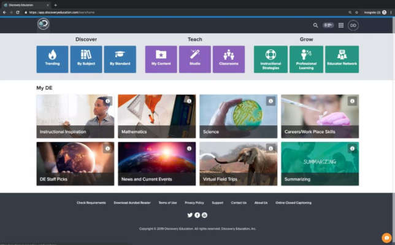Open the user profile avatar menu
This screenshot has width=395, height=245.
(x=353, y=25)
